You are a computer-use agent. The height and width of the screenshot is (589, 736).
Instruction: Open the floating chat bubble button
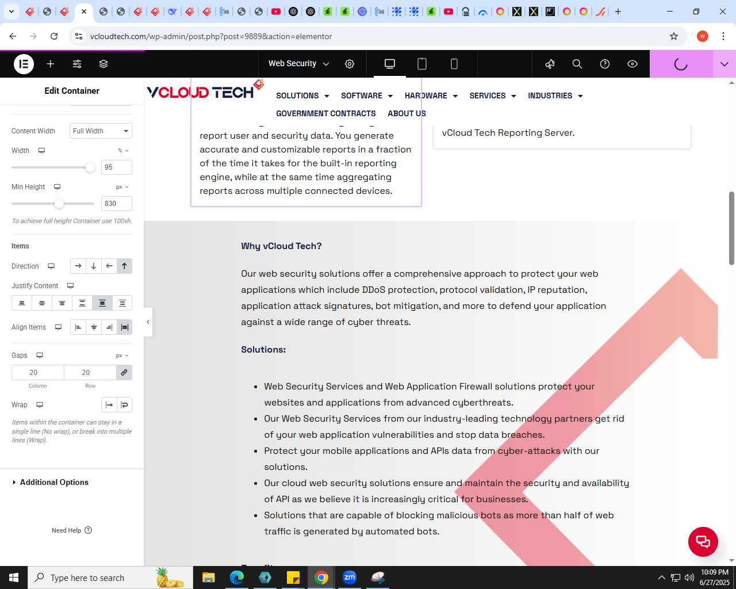click(x=703, y=541)
